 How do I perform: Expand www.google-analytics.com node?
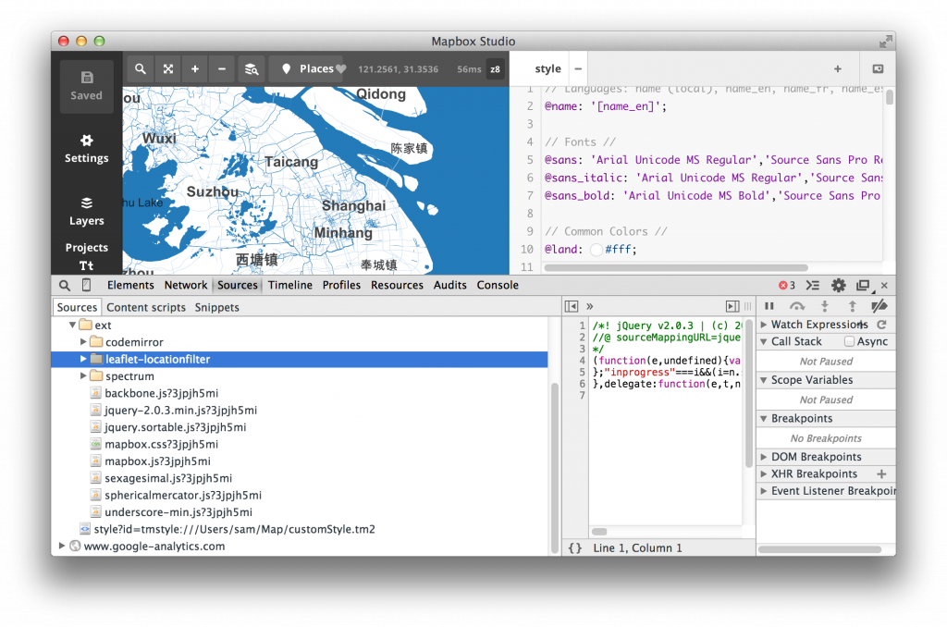tap(62, 546)
